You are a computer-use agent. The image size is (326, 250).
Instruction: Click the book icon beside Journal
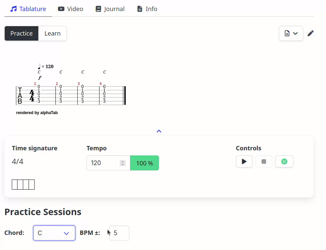pyautogui.click(x=97, y=9)
